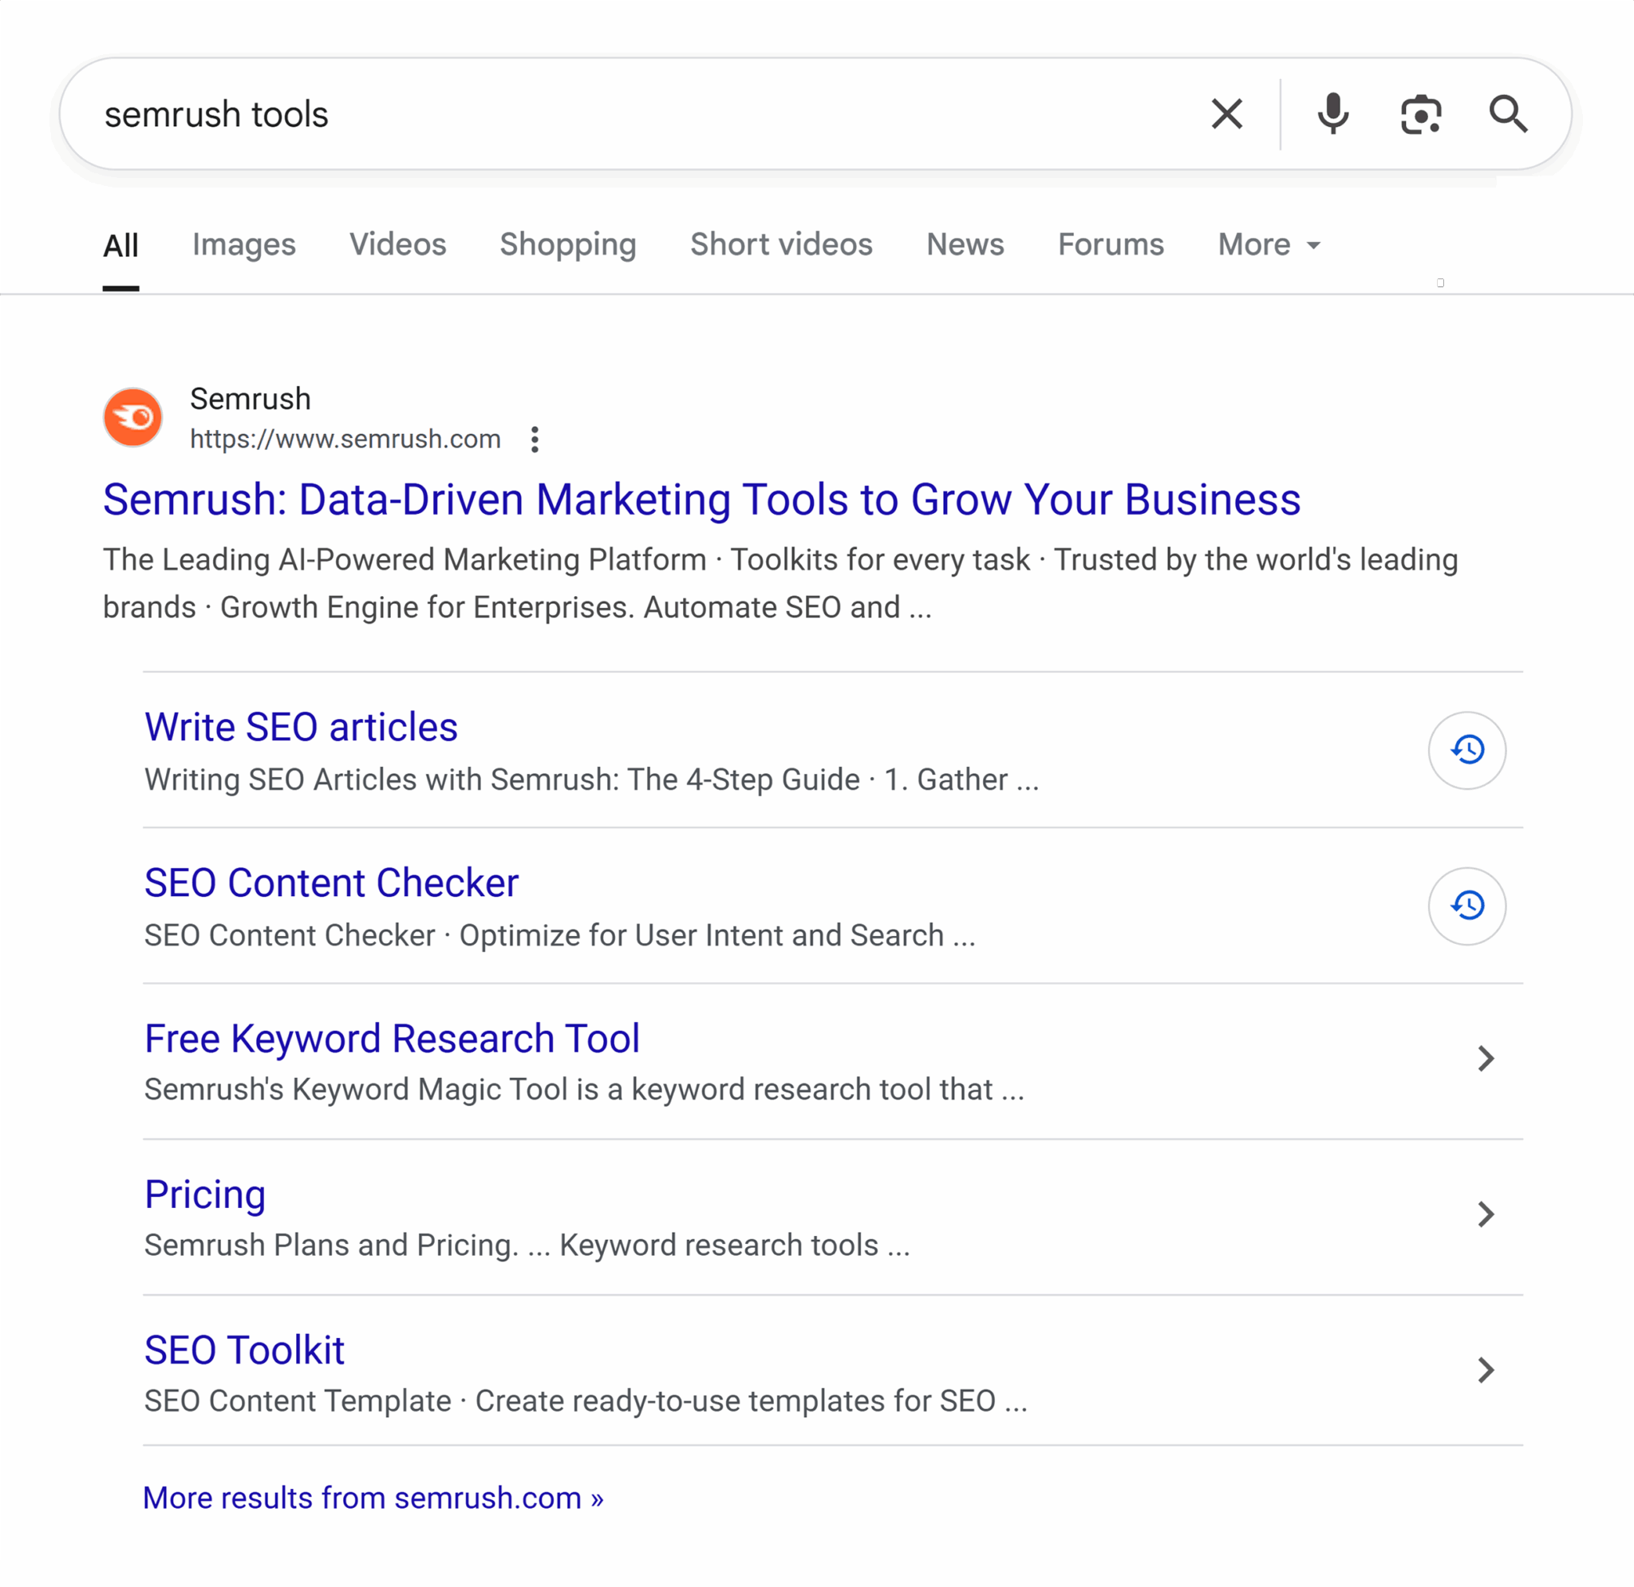
Task: Open Google Lens image search icon
Action: coord(1421,114)
